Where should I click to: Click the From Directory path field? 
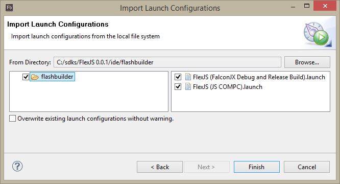[167, 62]
